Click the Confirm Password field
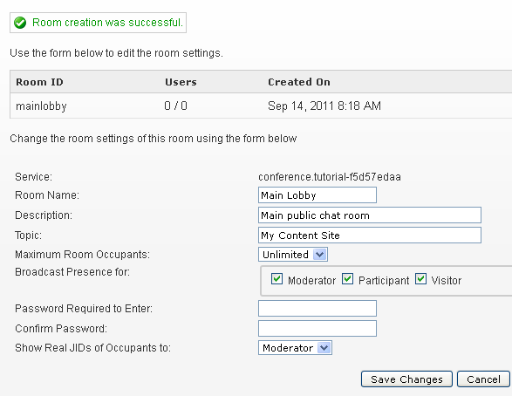The image size is (512, 396). (x=317, y=329)
